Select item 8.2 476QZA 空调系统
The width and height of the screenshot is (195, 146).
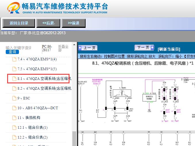(44, 88)
